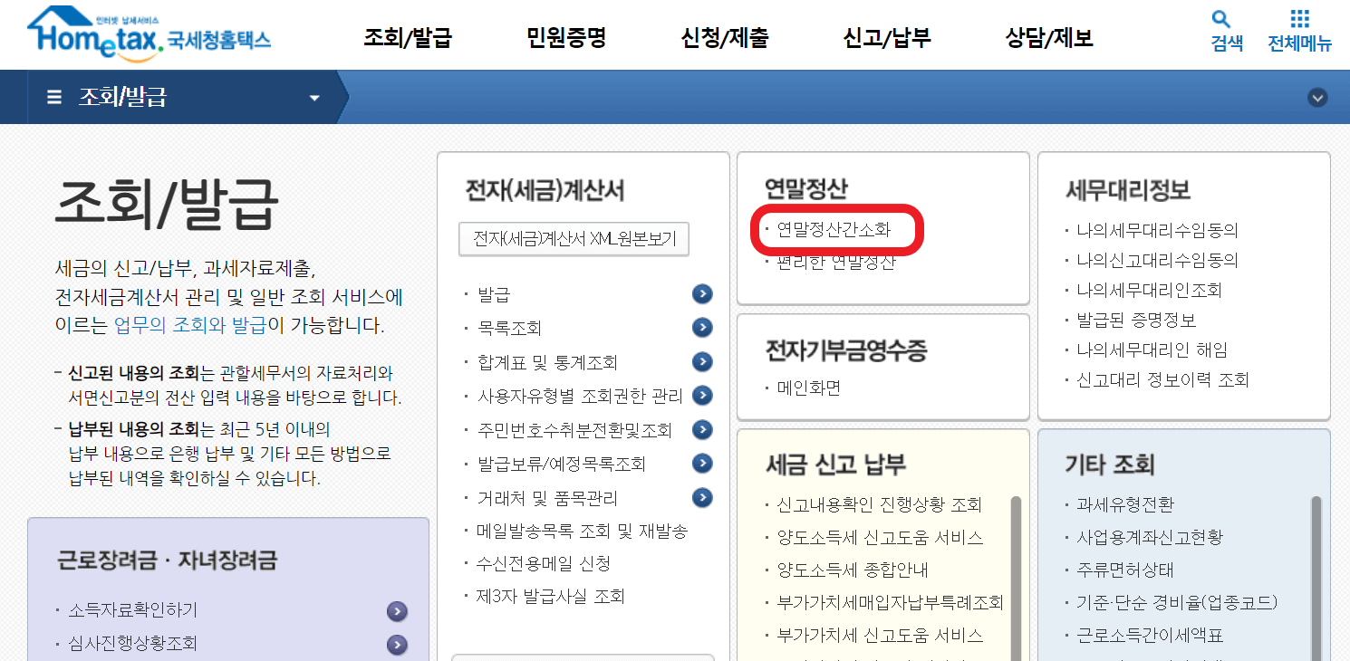Open the 민원증명 top menu

[566, 37]
